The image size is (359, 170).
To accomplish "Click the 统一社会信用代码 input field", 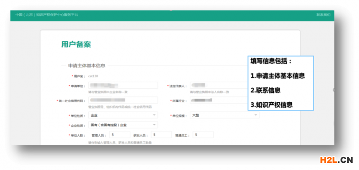I will 123,100.
